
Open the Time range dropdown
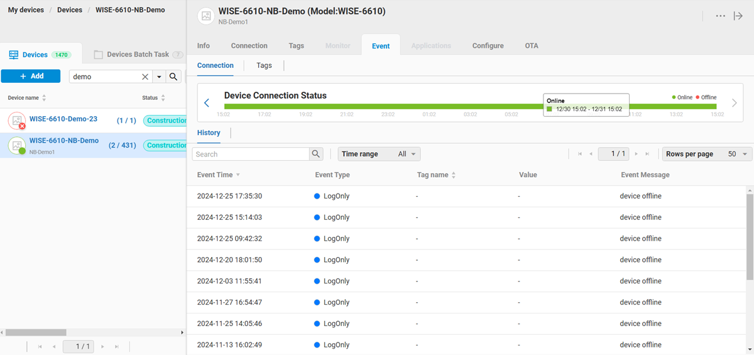[379, 154]
